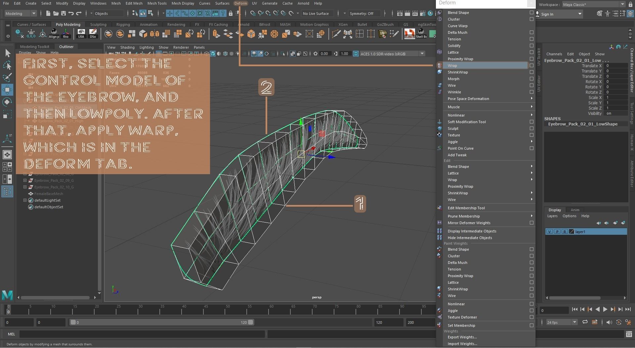Open the Modeling menu set dropdown
This screenshot has width=635, height=348.
click(21, 13)
